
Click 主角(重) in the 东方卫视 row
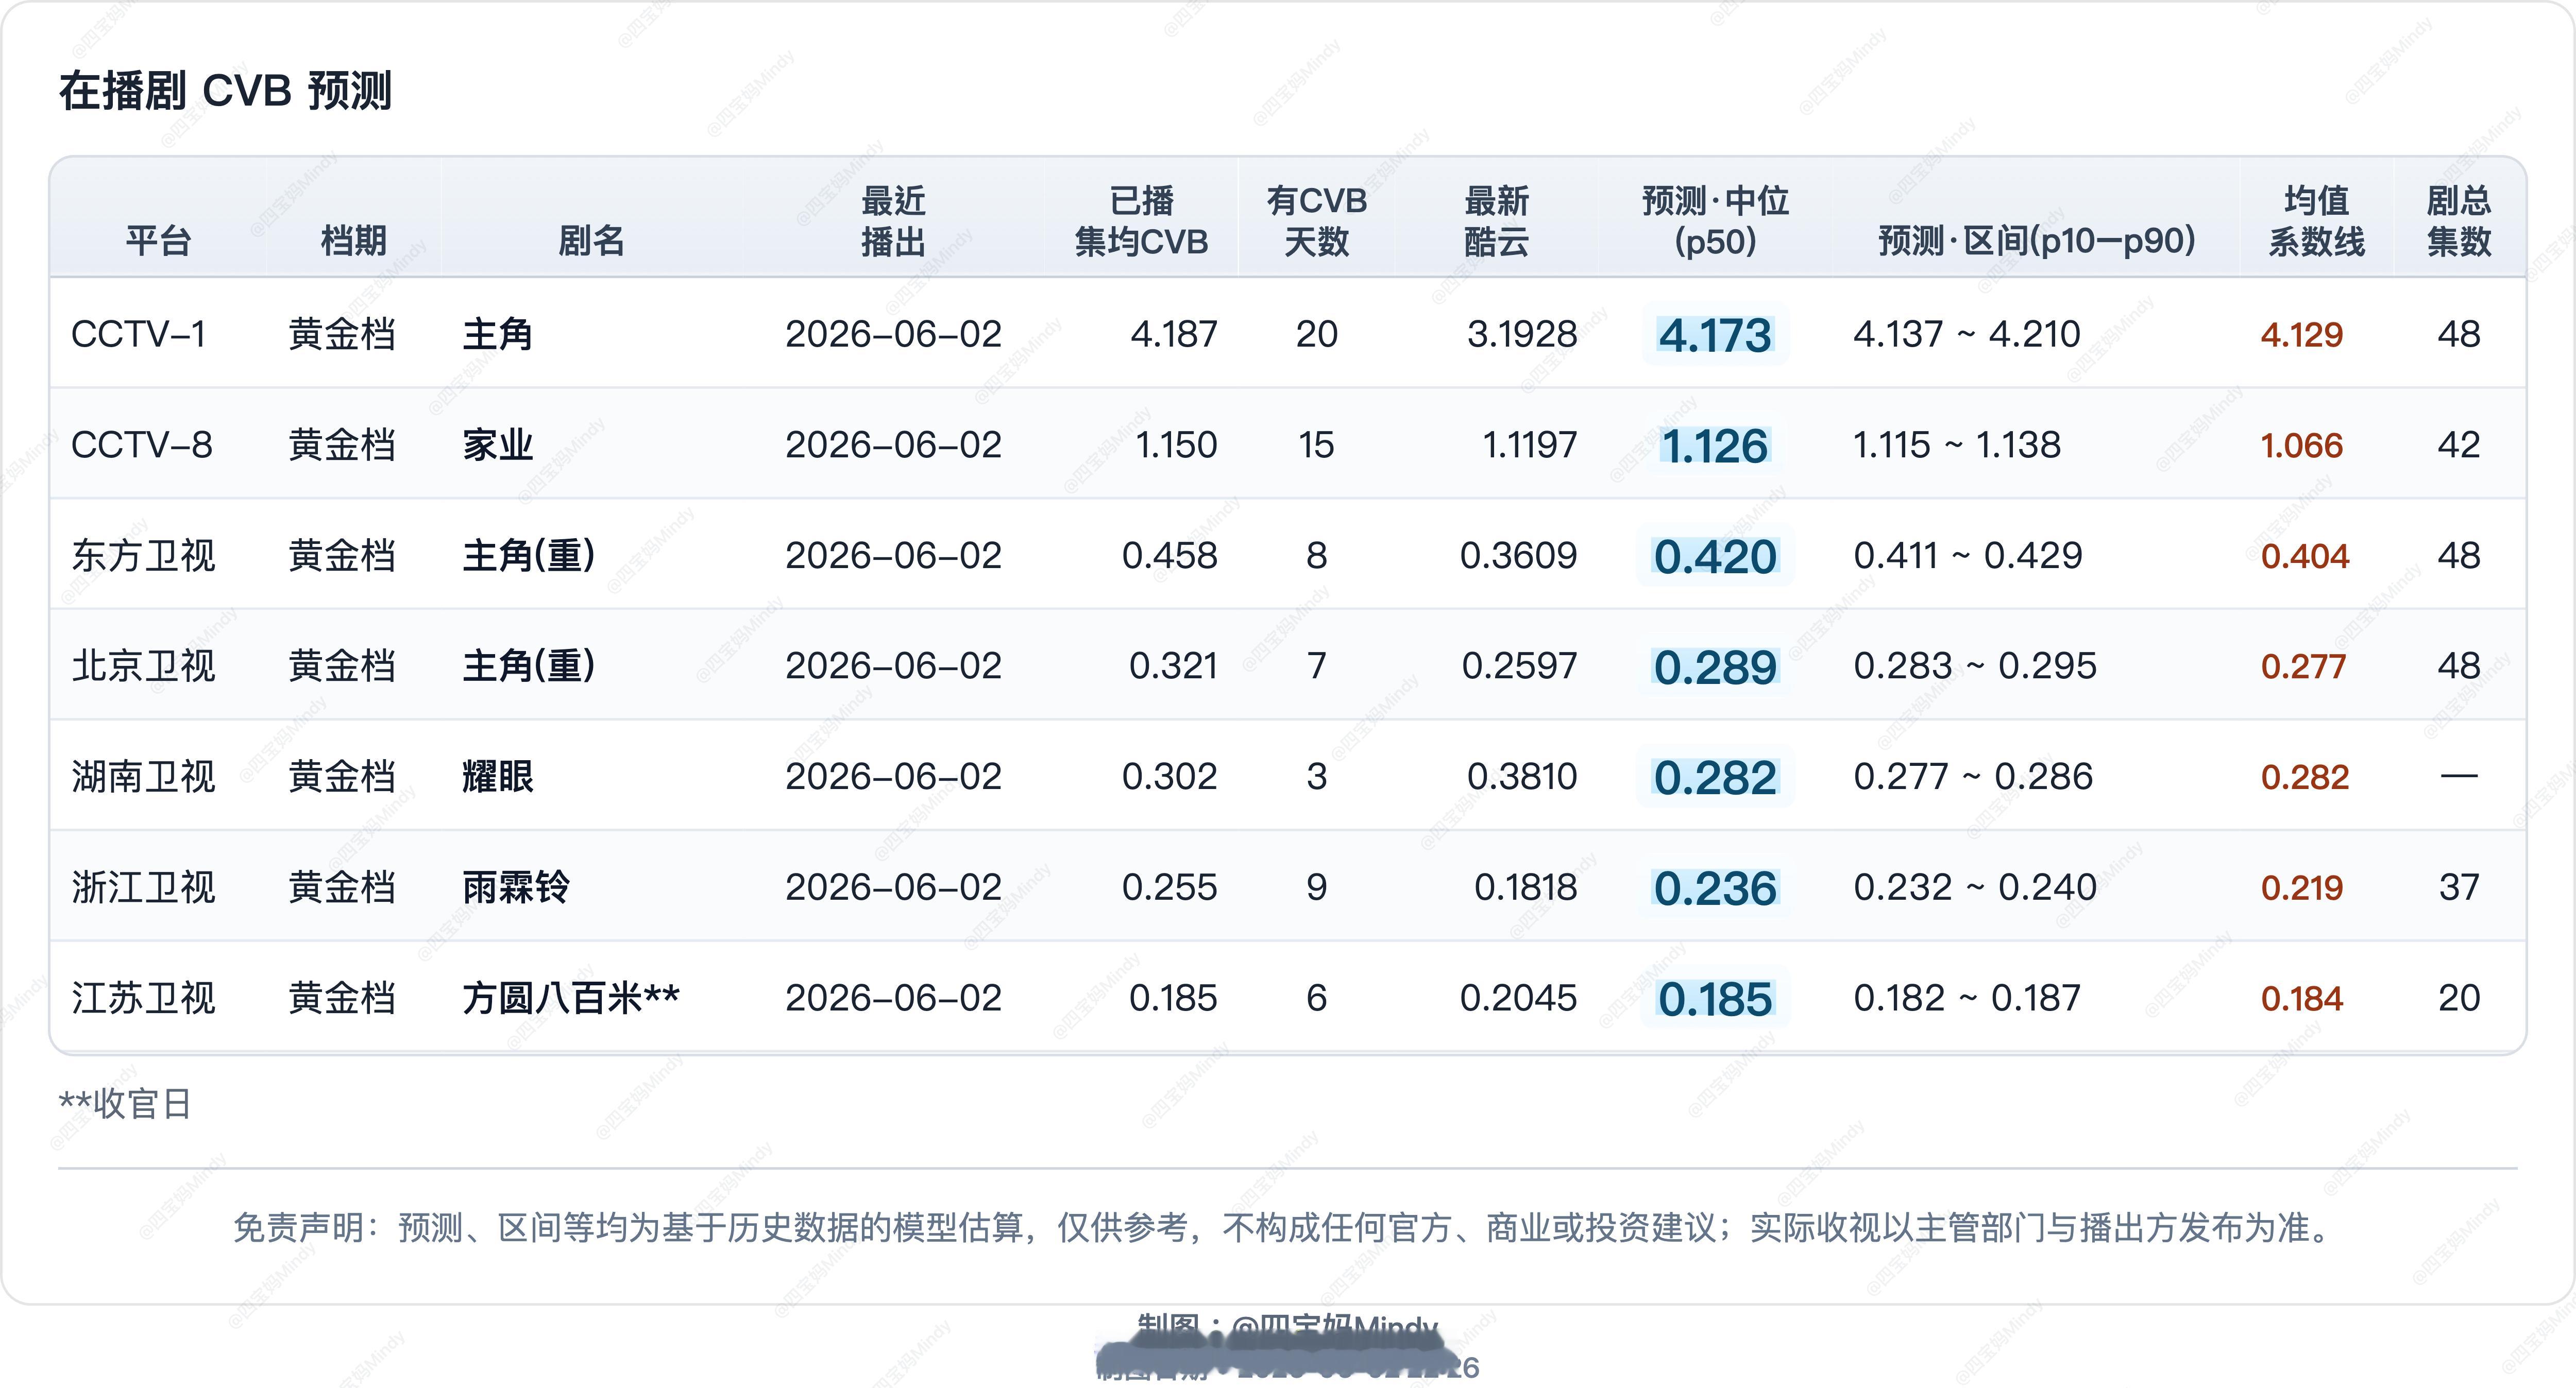point(529,556)
